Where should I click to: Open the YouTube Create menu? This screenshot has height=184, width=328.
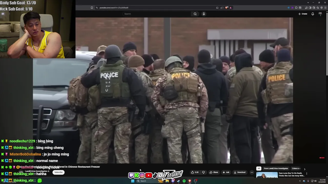[x=303, y=14]
